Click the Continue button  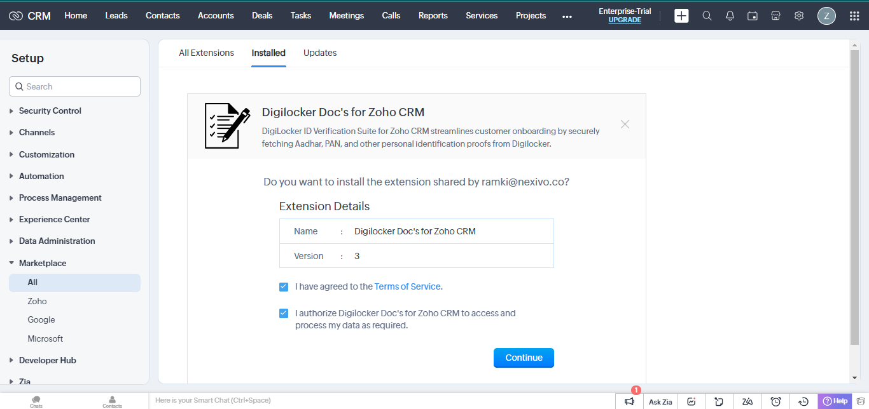524,358
